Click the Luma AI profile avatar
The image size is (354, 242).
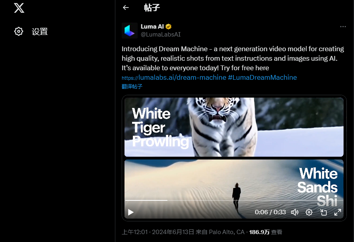coord(130,31)
